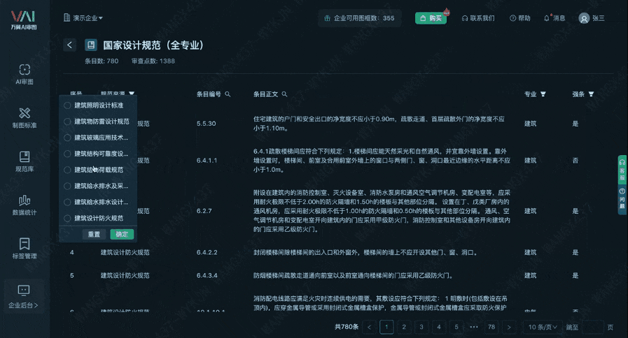Open 帮助 in the top bar

click(x=519, y=18)
